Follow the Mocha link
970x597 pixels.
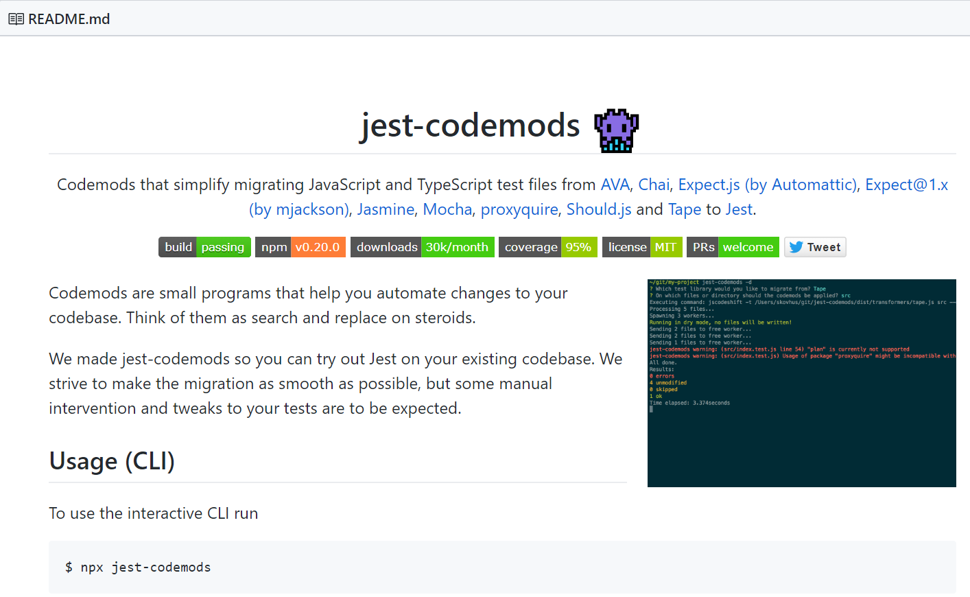[447, 209]
